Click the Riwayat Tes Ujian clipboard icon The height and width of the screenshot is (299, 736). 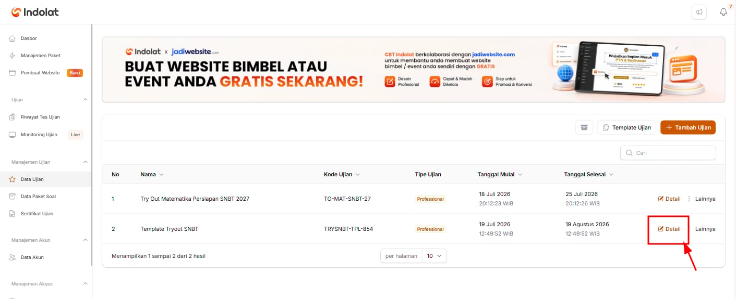tap(13, 117)
